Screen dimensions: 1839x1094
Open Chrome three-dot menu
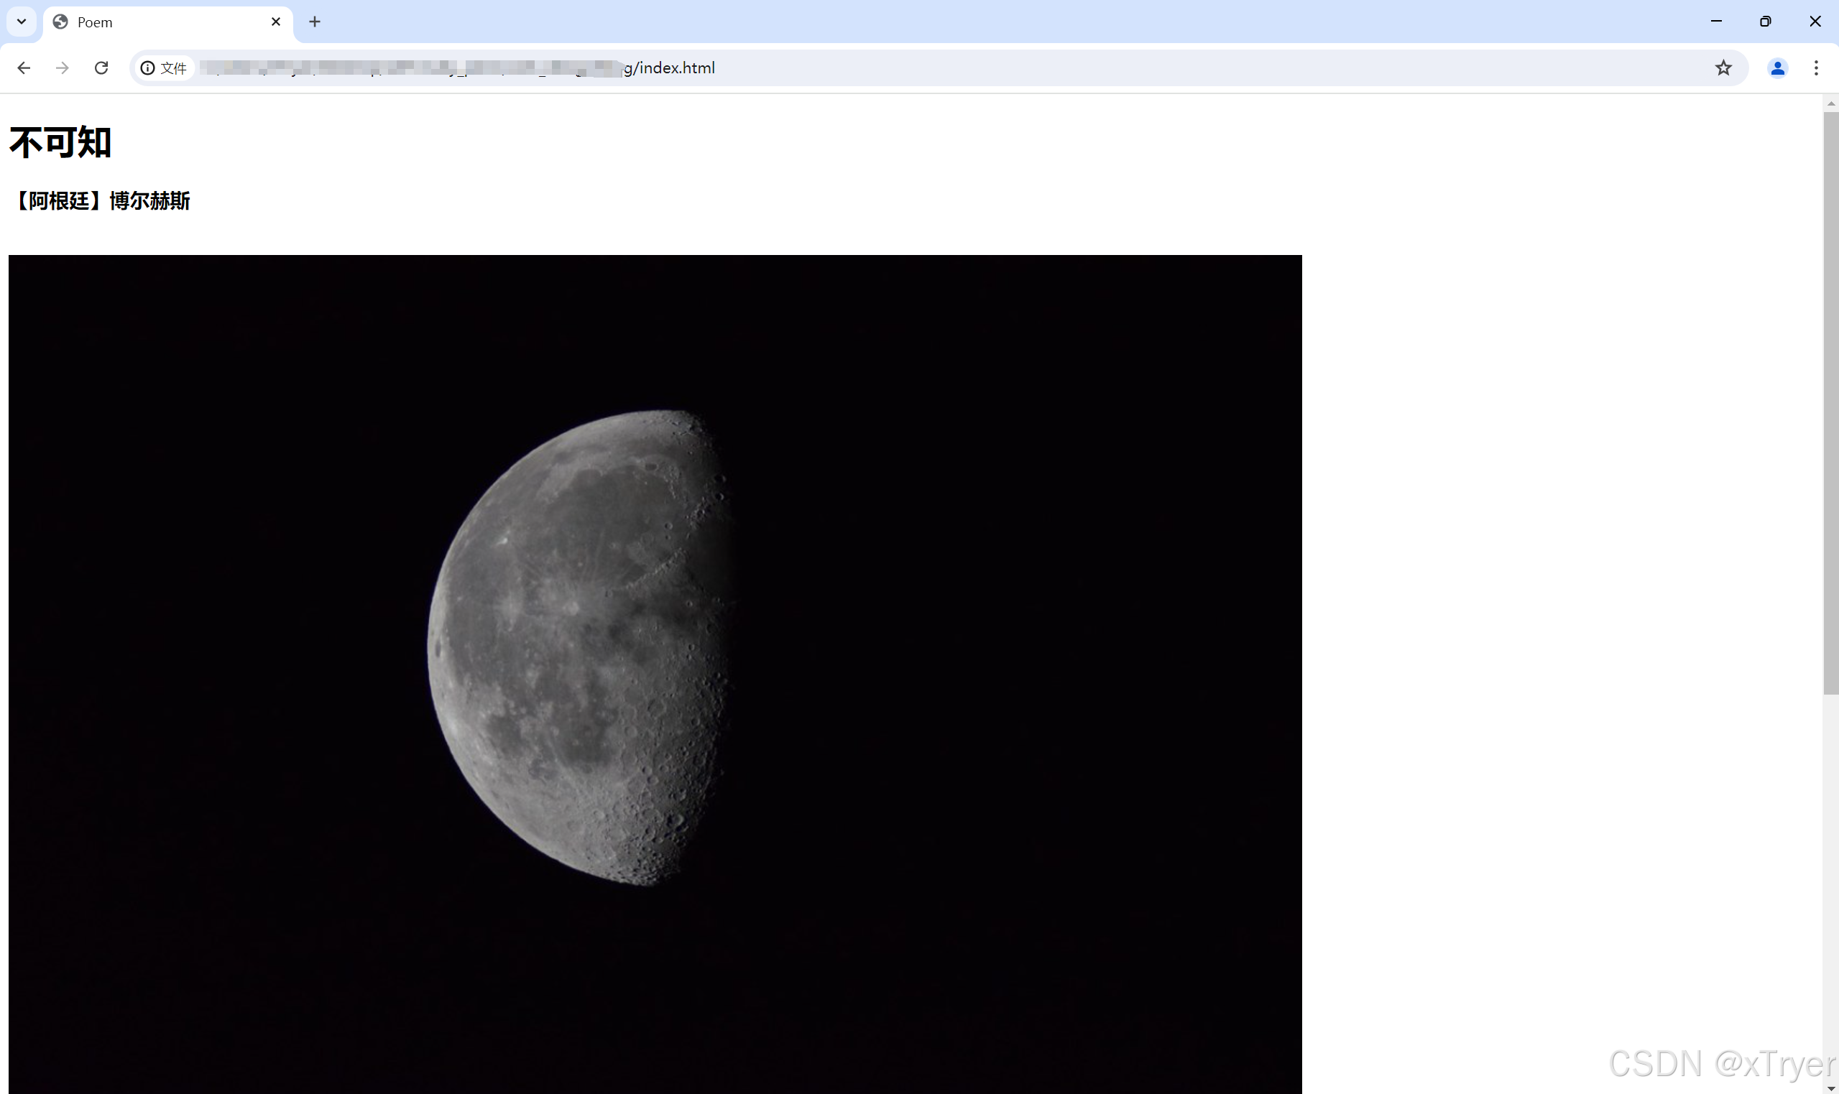point(1816,68)
